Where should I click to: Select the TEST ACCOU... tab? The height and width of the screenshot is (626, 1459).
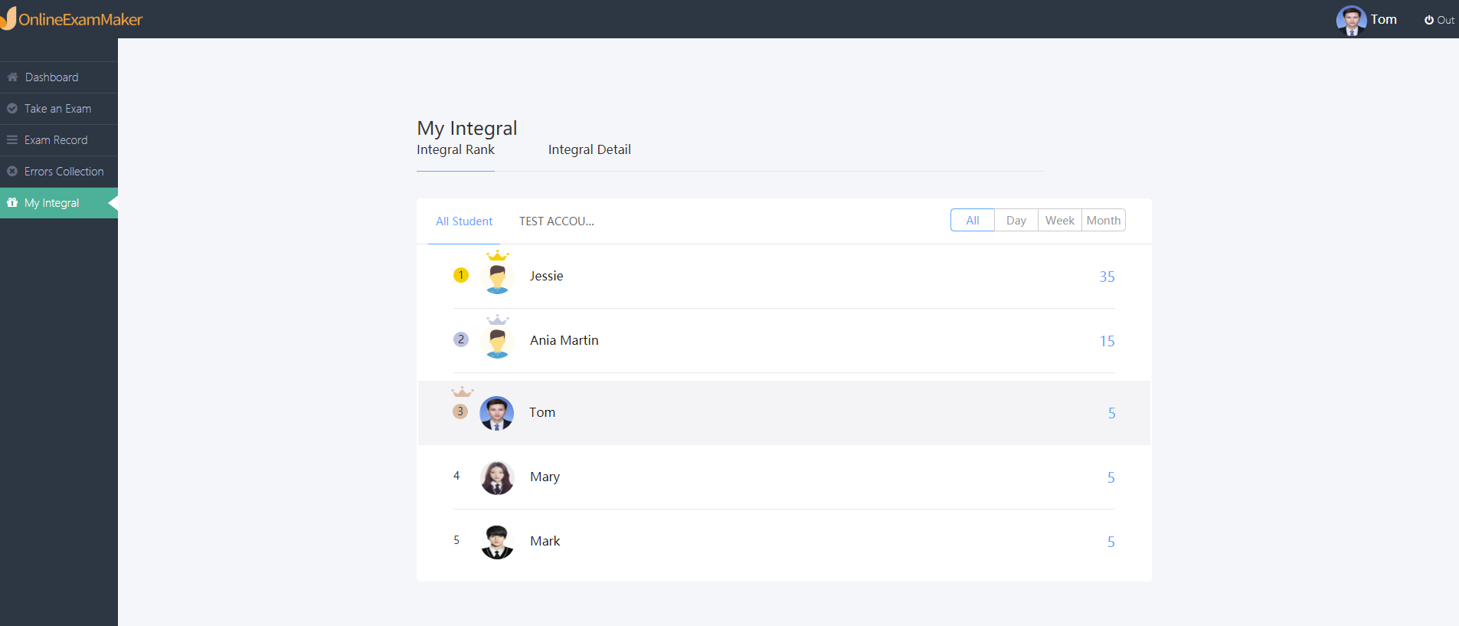(x=557, y=221)
